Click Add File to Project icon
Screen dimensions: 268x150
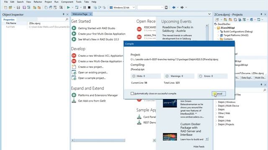click(x=34, y=7)
